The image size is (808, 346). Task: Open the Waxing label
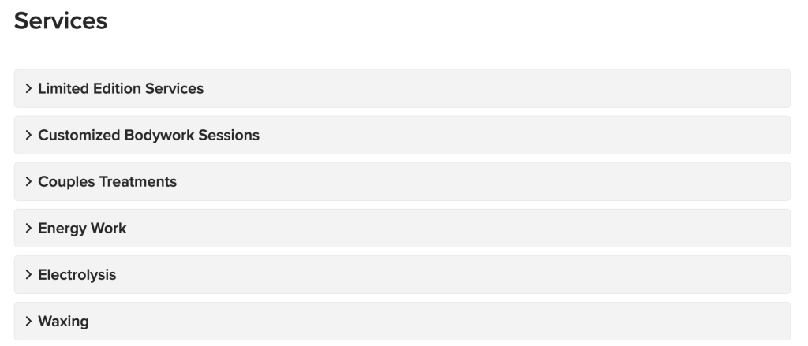(x=63, y=322)
